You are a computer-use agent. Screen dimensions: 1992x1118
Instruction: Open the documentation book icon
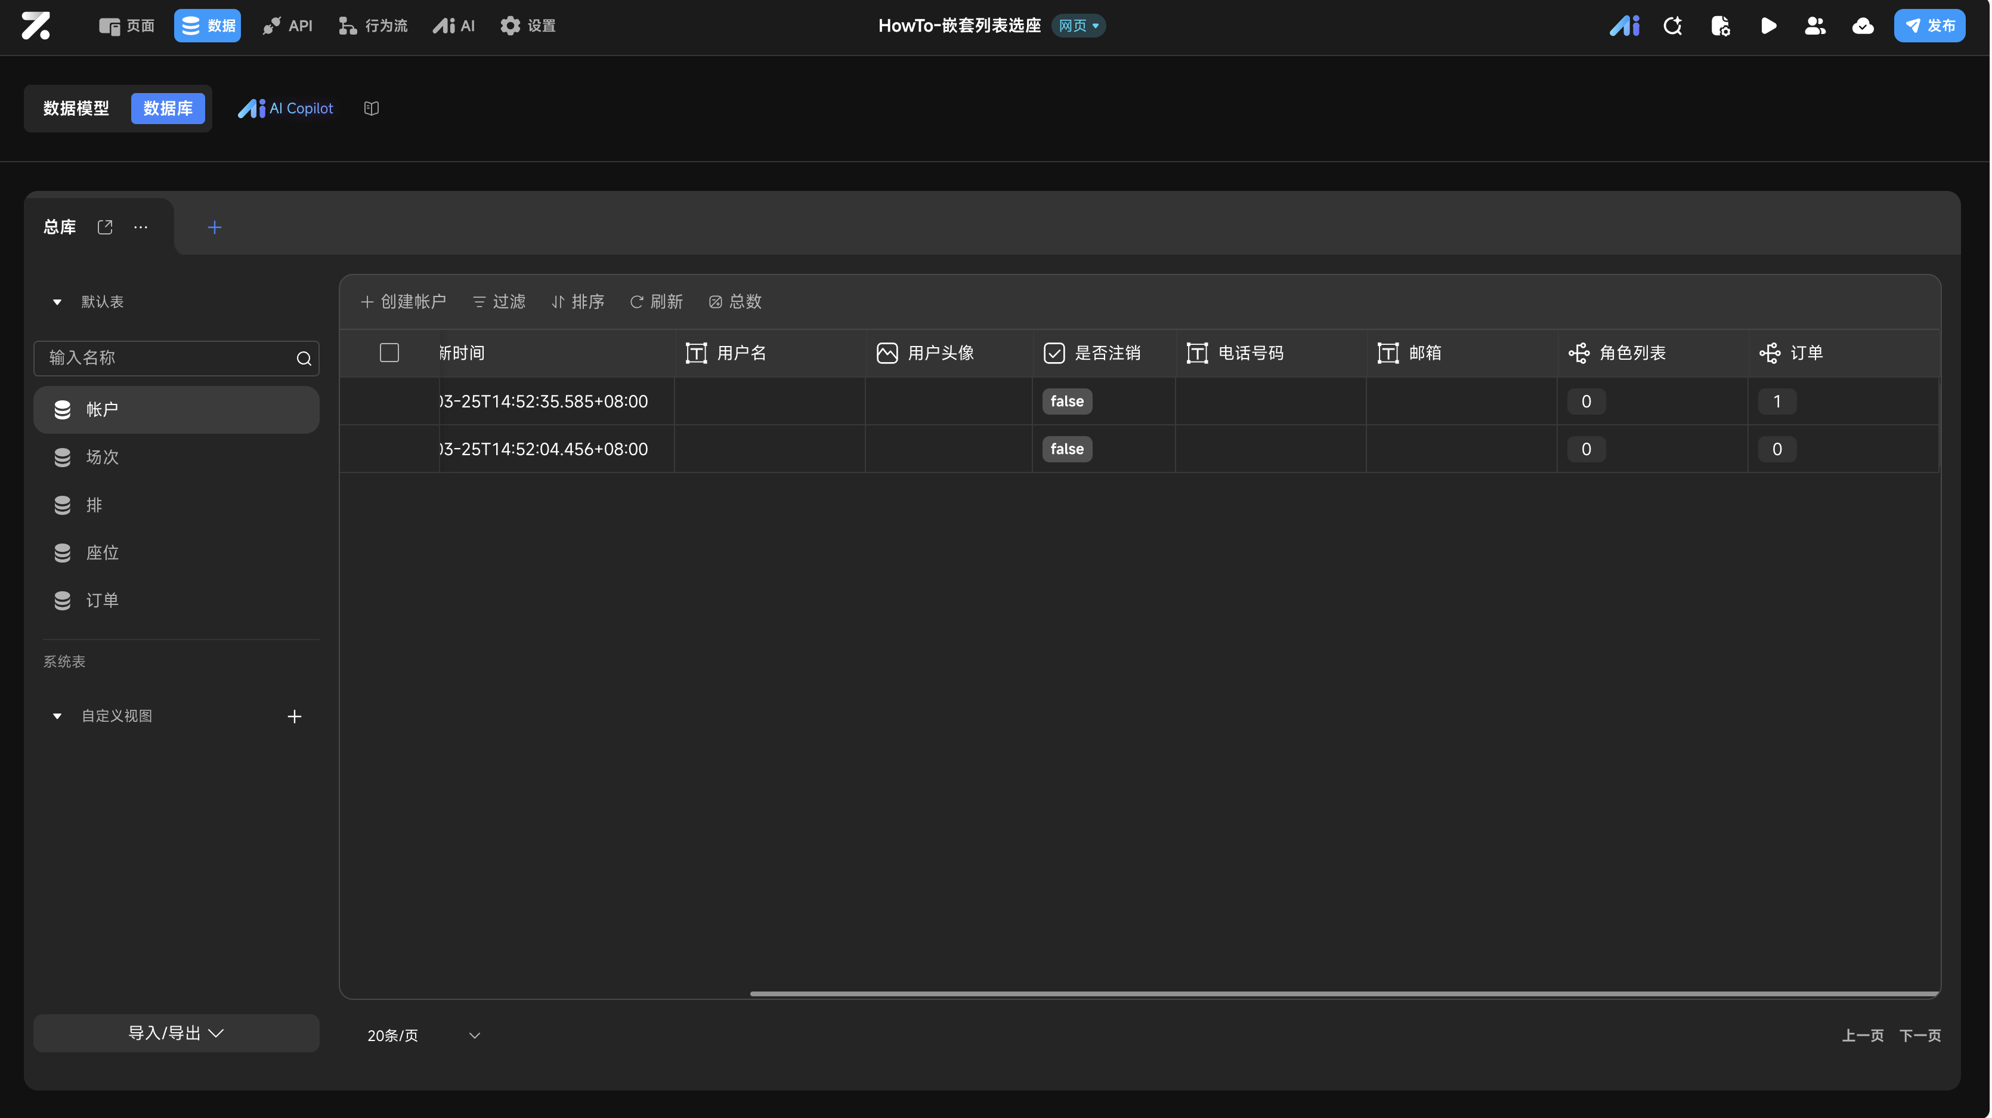[371, 109]
